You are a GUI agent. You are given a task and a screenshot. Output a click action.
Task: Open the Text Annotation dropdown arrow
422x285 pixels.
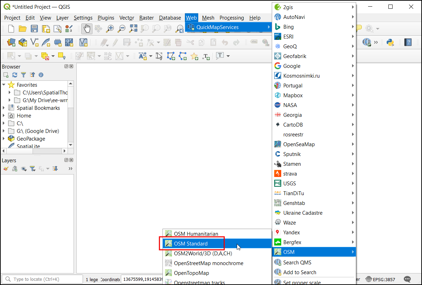(228, 56)
